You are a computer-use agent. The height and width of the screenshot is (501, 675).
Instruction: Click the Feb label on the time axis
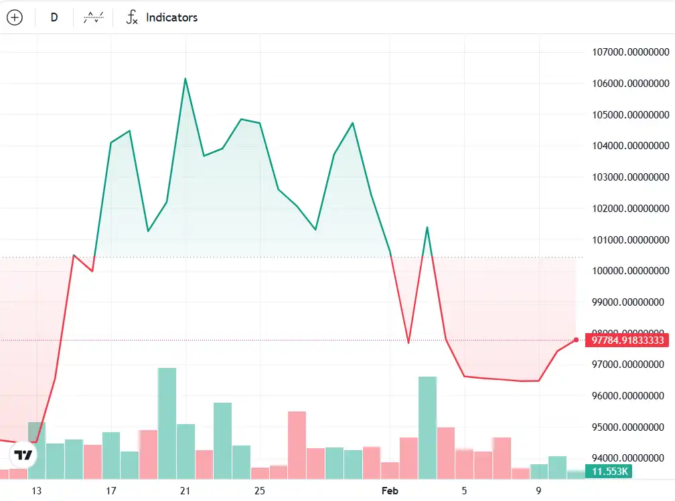tap(390, 491)
